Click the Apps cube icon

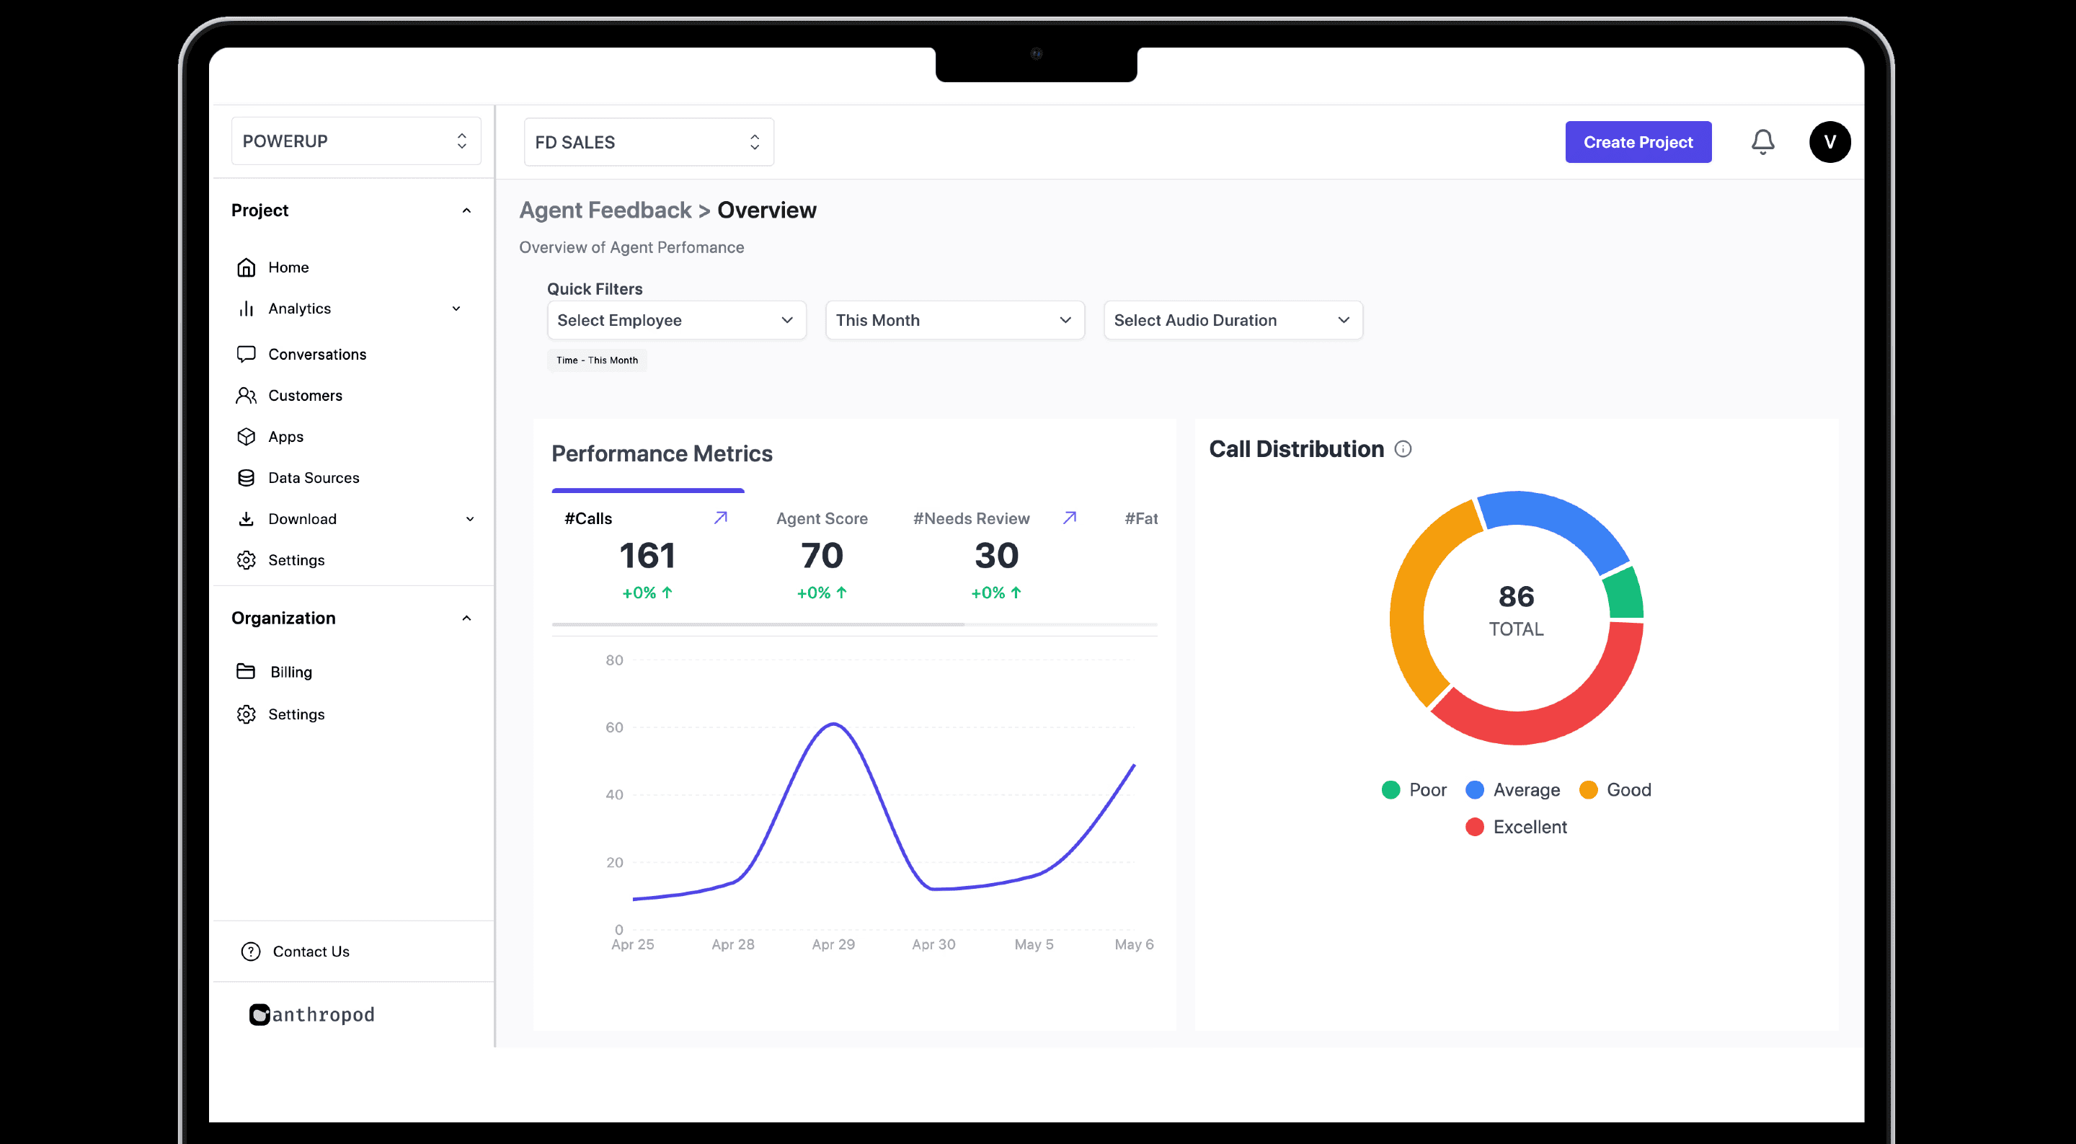246,436
